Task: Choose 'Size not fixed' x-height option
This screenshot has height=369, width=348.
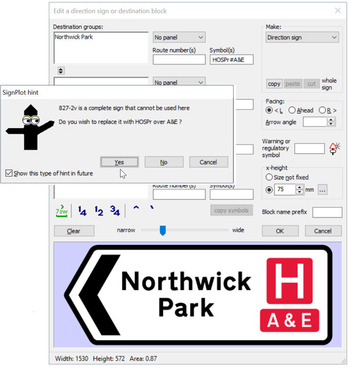Action: pos(269,178)
